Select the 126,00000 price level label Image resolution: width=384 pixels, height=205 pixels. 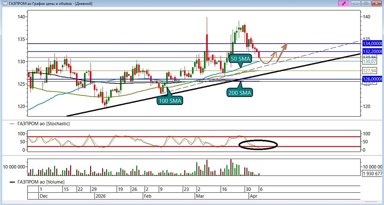click(372, 79)
